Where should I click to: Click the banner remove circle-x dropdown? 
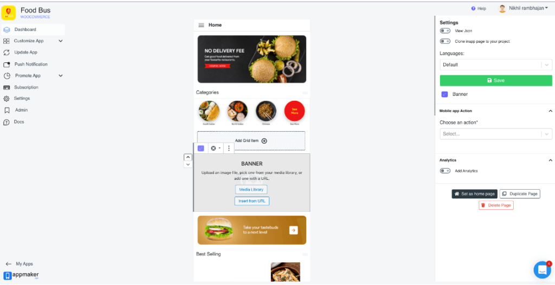point(215,148)
